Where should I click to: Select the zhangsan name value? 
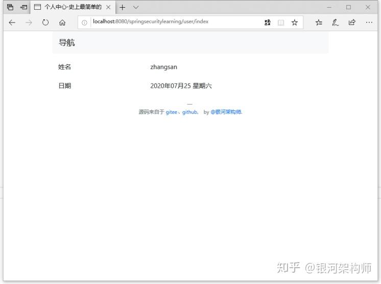coord(164,67)
